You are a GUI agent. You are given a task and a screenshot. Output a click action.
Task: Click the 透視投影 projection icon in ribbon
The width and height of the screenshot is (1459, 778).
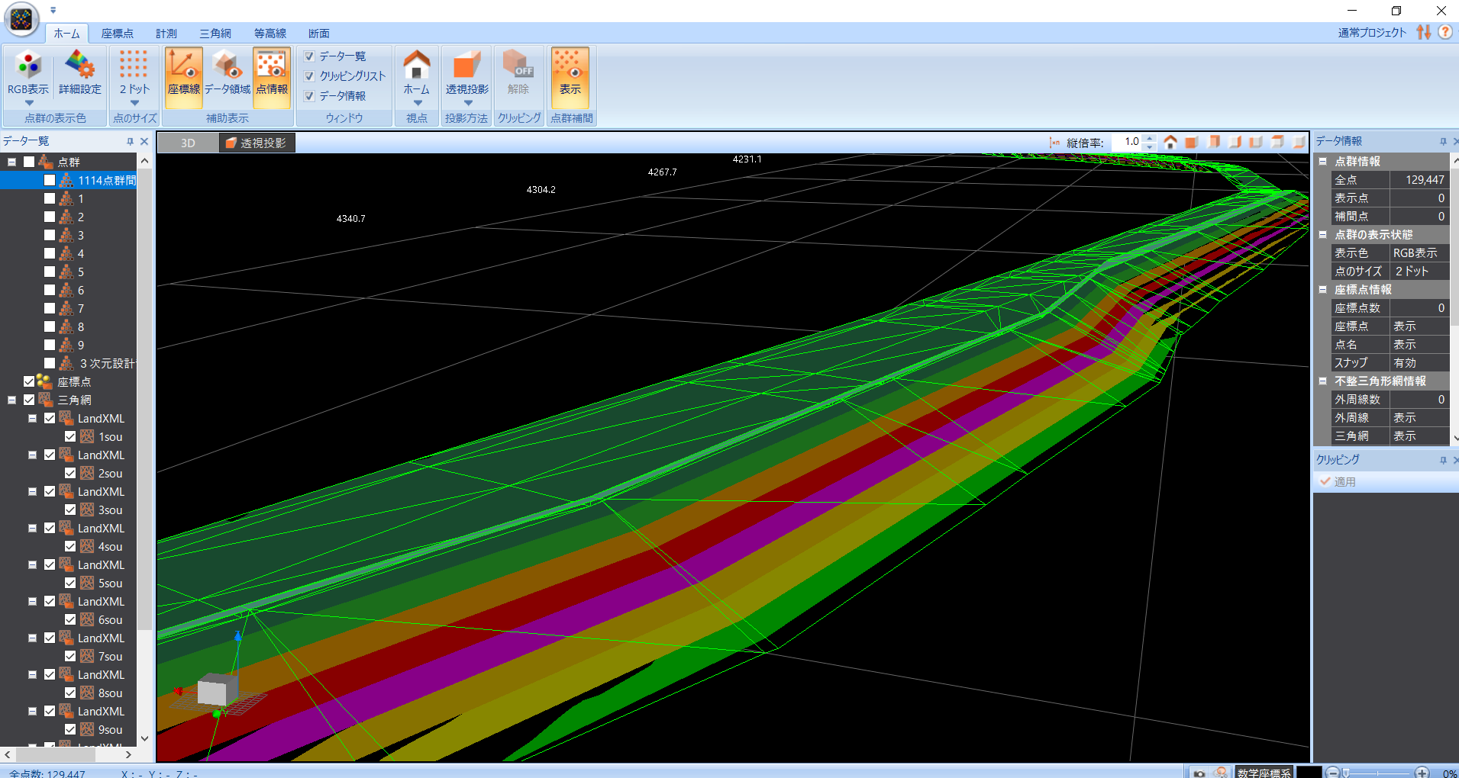coord(466,67)
